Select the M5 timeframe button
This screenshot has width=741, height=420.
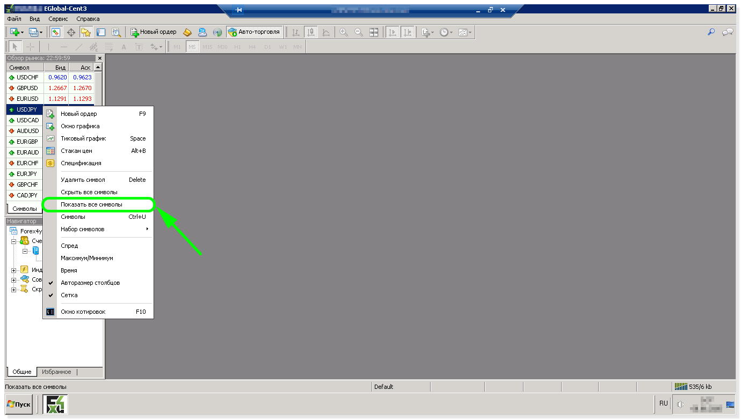[x=192, y=47]
